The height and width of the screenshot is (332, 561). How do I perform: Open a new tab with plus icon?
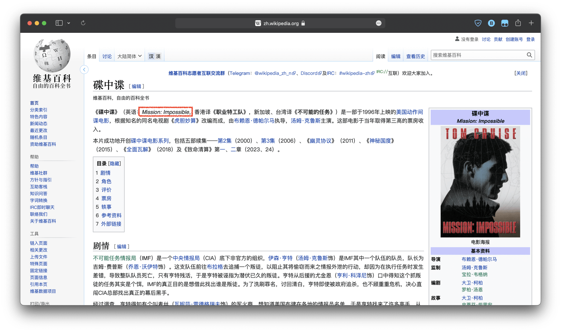[x=531, y=23]
